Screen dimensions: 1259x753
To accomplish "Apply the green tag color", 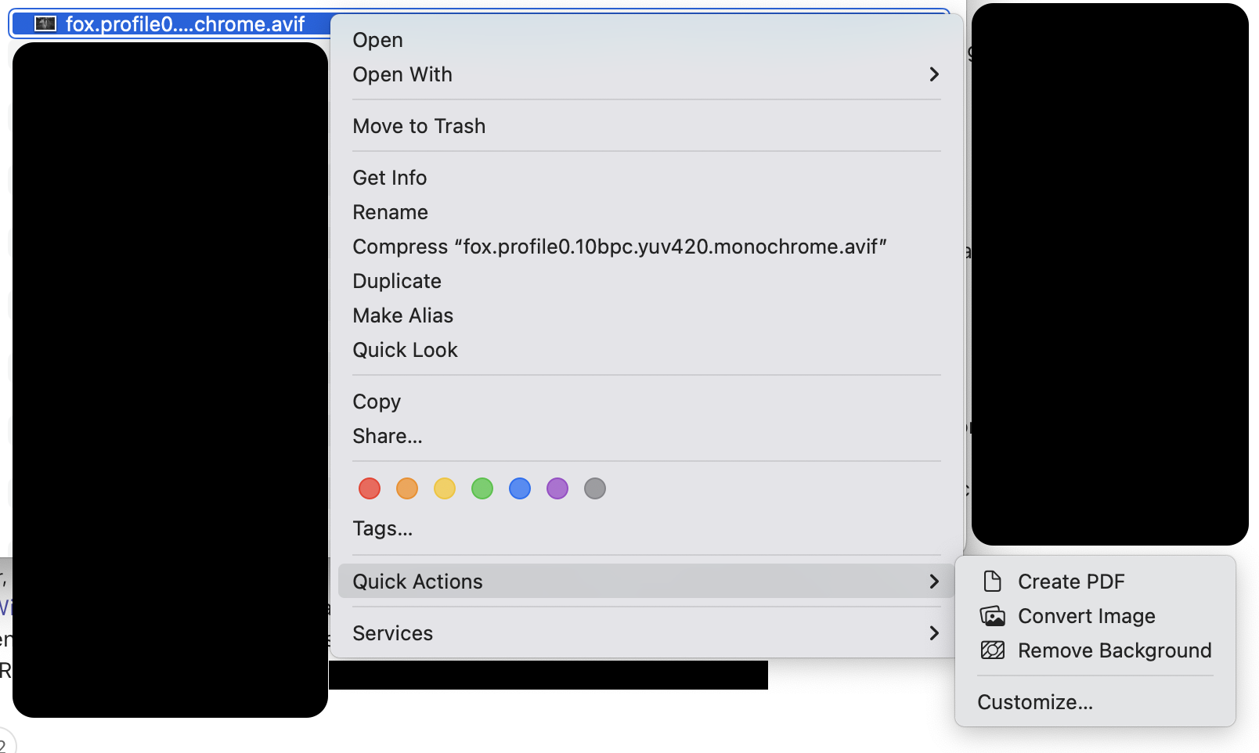I will click(x=482, y=488).
